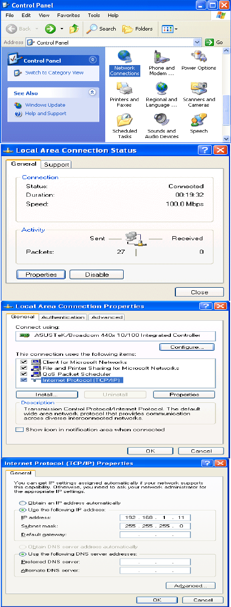The height and width of the screenshot is (607, 231).
Task: Click the Search toolbar button
Action: (x=101, y=29)
